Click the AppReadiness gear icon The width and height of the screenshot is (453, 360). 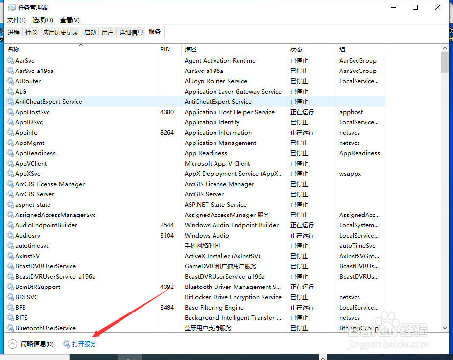(10, 153)
